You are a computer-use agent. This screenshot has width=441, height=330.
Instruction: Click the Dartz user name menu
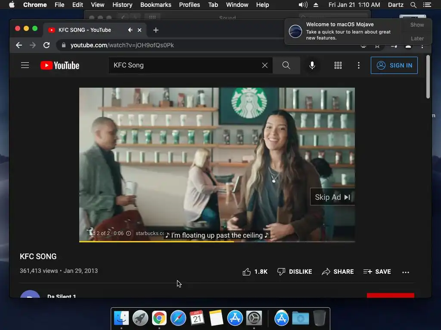[x=395, y=5]
